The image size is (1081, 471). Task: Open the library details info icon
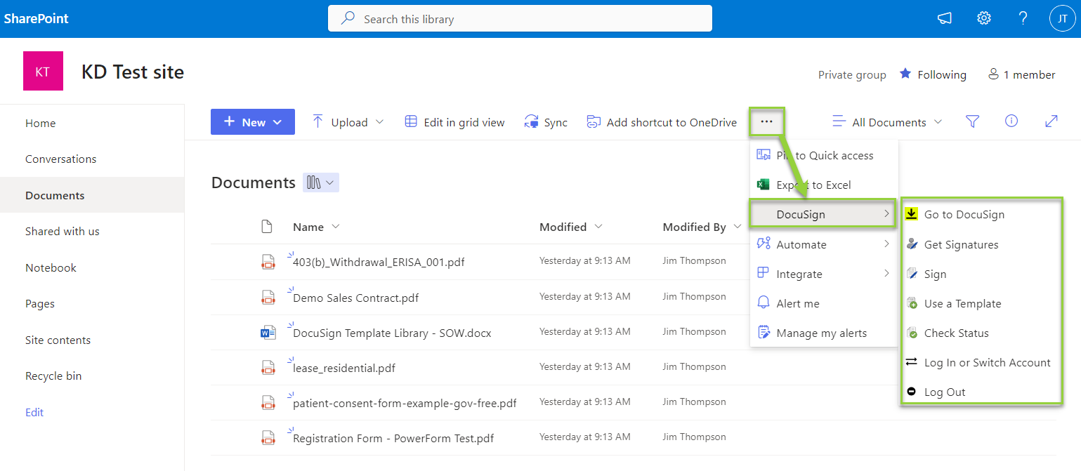(x=1011, y=121)
